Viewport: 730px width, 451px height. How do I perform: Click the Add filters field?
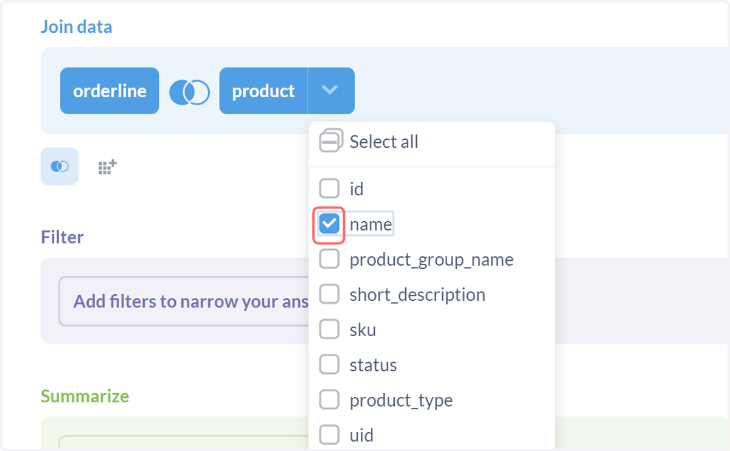(184, 301)
